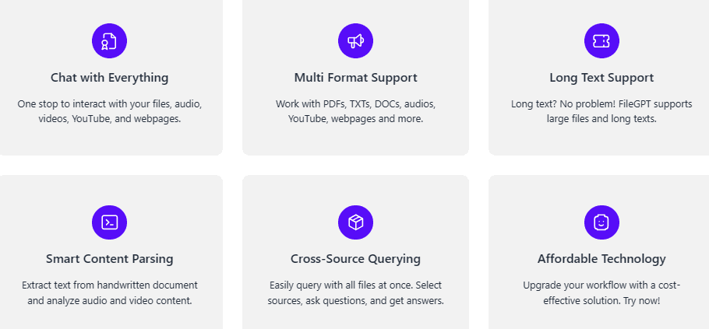Viewport: 709px width, 329px height.
Task: Click the cost-effective solution Try now text
Action: click(x=601, y=293)
